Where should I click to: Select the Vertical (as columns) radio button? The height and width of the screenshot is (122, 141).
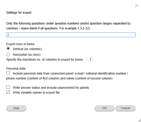[x=8, y=48]
